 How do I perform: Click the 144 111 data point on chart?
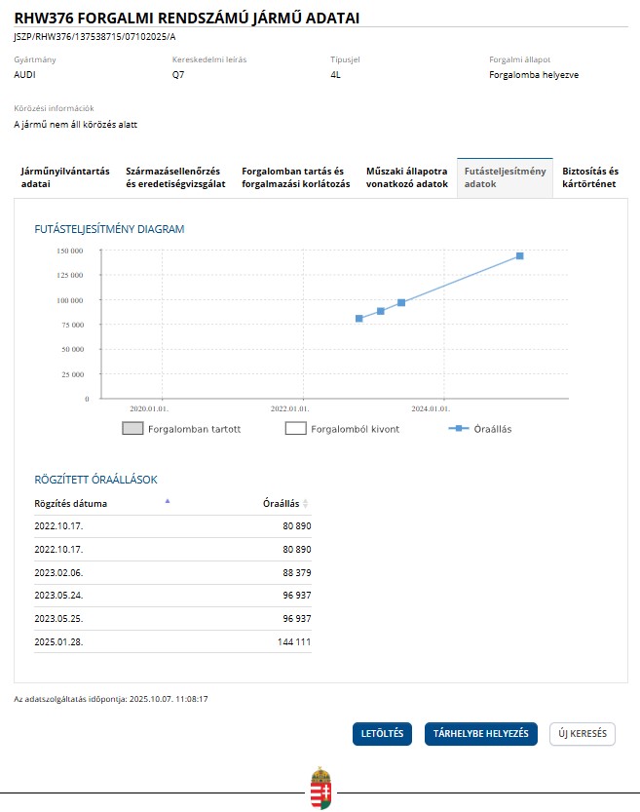pyautogui.click(x=520, y=255)
